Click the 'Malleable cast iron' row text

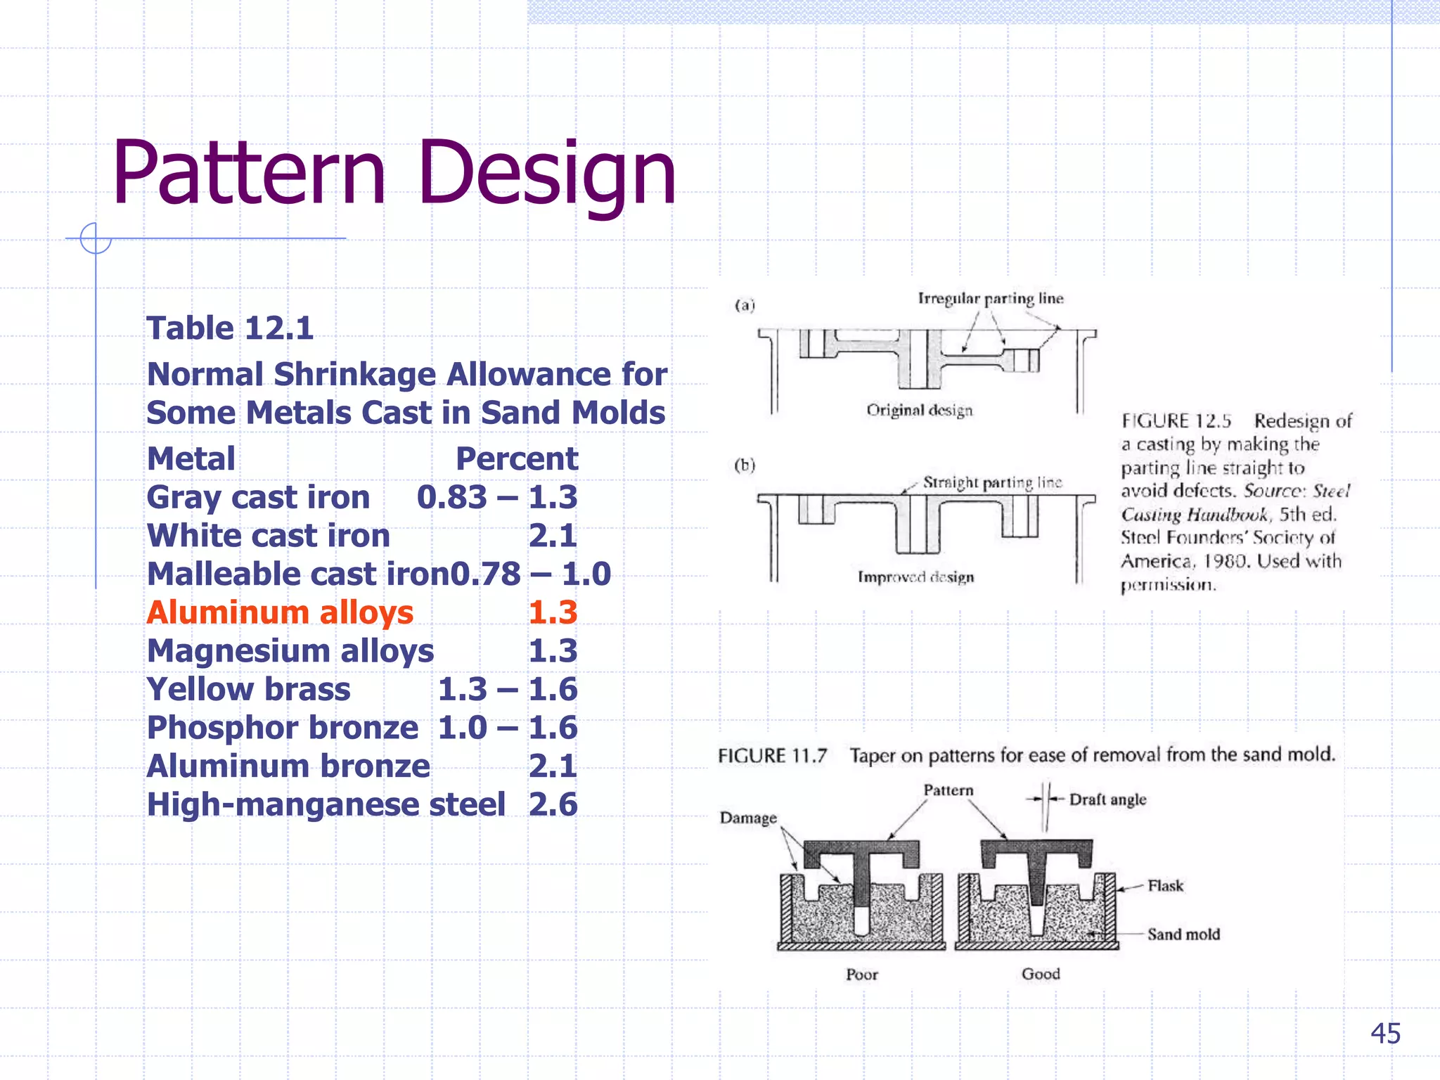pos(298,574)
